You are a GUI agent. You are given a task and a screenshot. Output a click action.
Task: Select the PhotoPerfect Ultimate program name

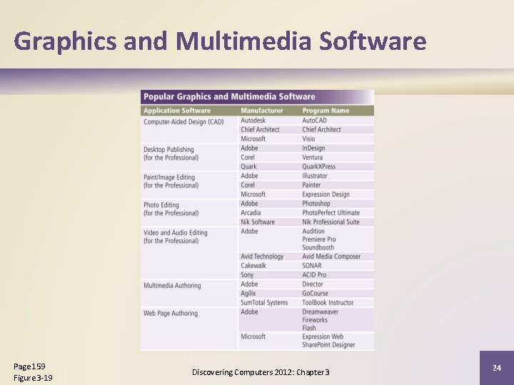coord(331,212)
